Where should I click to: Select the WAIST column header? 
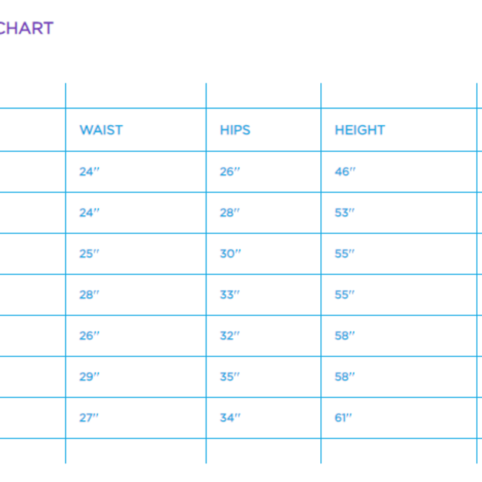coord(101,130)
